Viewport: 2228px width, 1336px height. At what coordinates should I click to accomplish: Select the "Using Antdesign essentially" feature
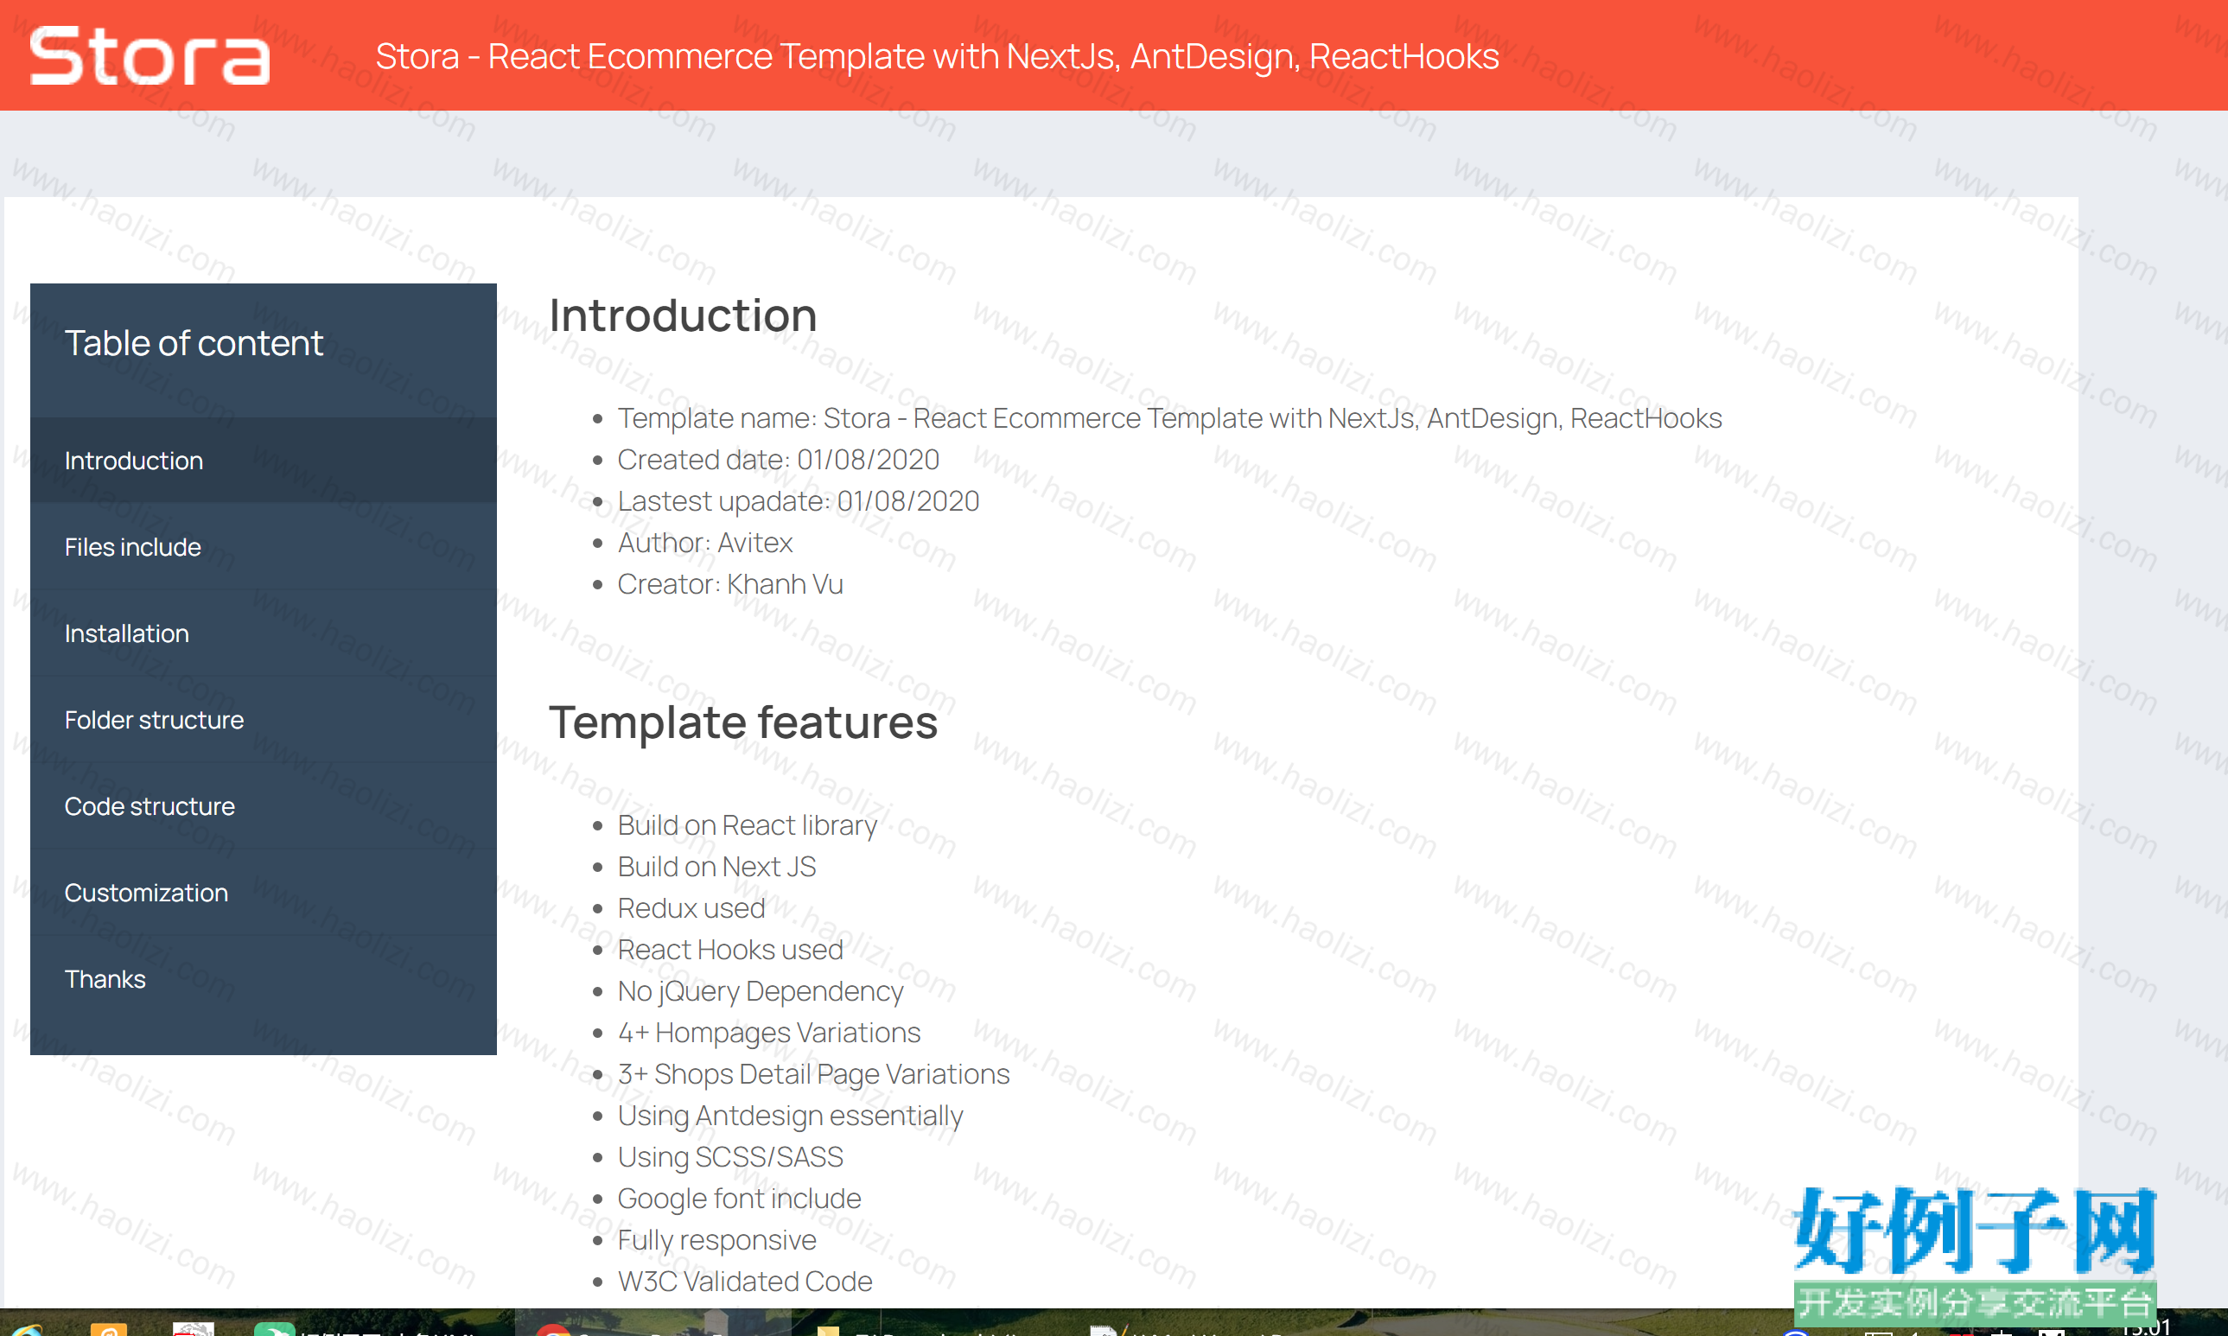pos(791,1115)
